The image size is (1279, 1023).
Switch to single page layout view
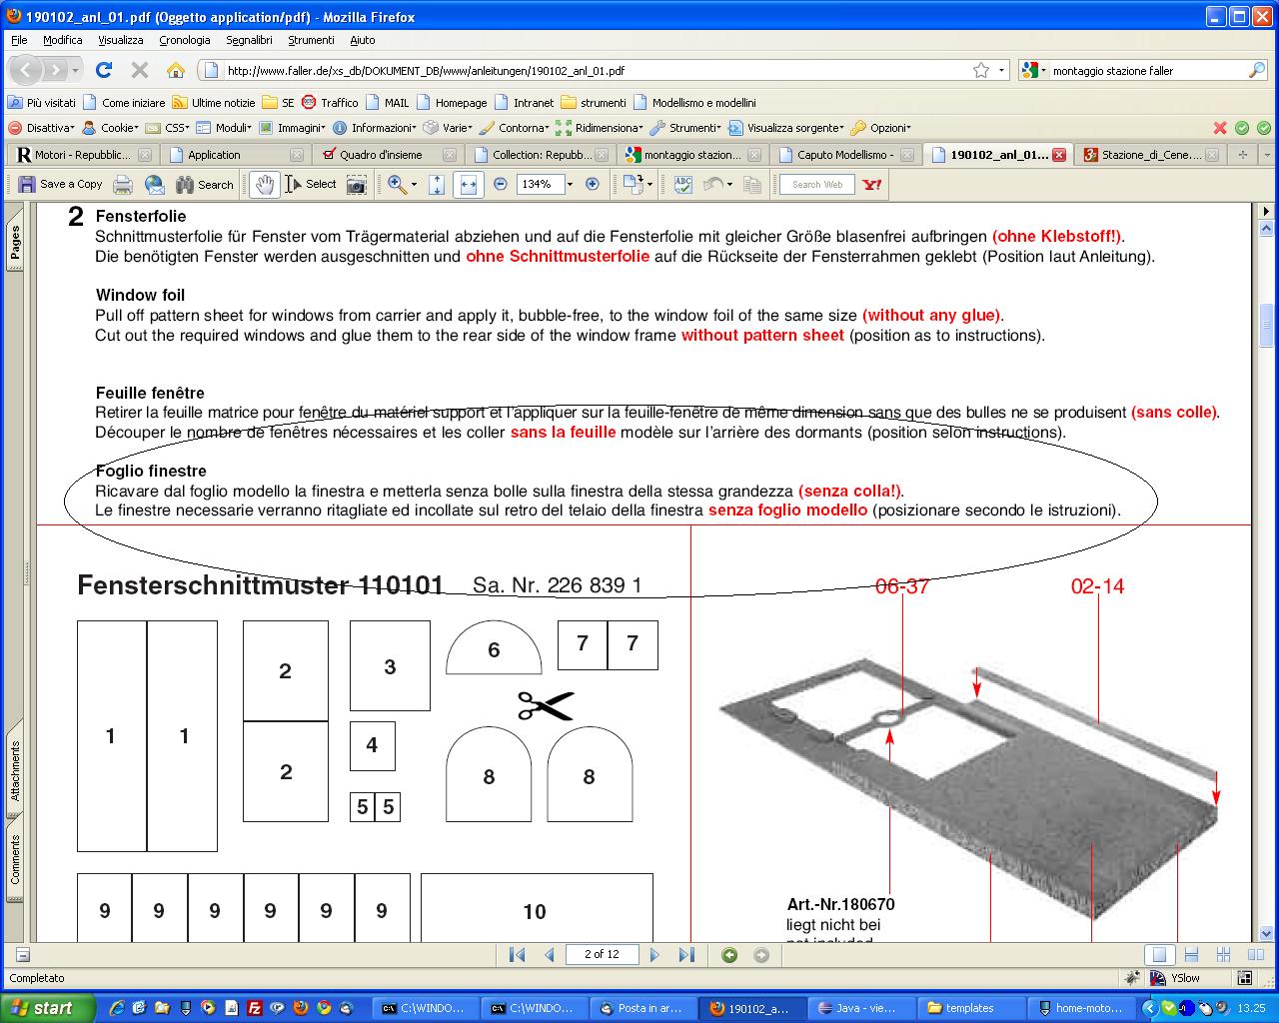pos(1159,955)
